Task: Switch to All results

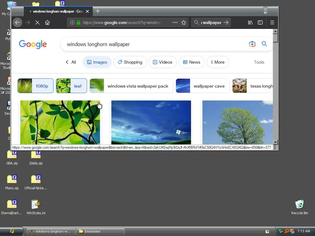Action: click(71, 62)
